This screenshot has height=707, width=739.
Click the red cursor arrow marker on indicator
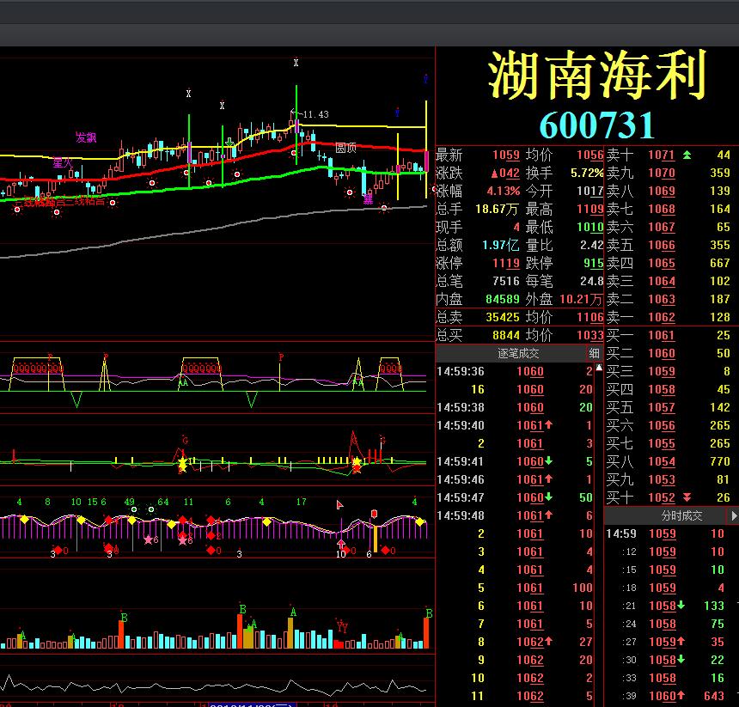(x=339, y=505)
